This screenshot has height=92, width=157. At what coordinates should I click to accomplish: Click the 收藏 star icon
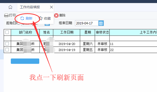coord(41,18)
